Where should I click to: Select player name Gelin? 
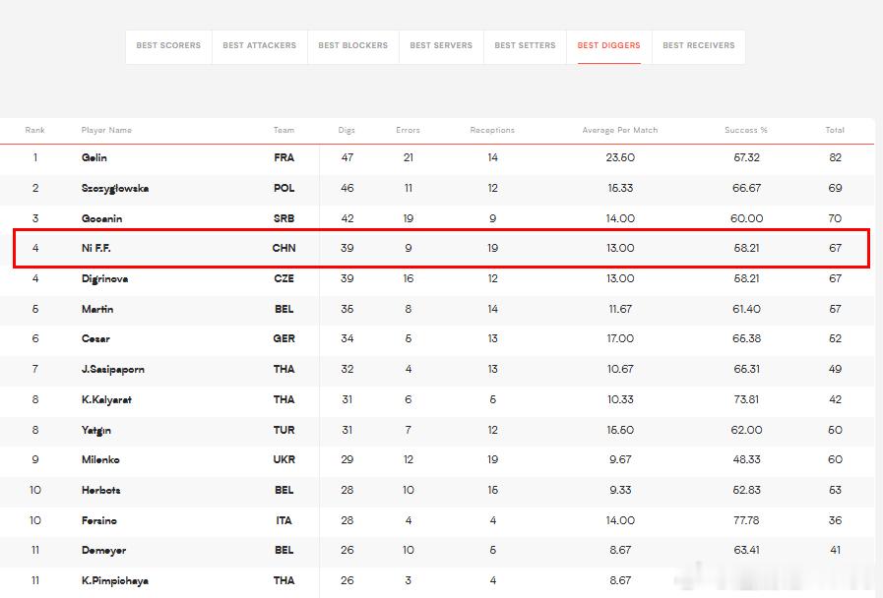pos(95,157)
